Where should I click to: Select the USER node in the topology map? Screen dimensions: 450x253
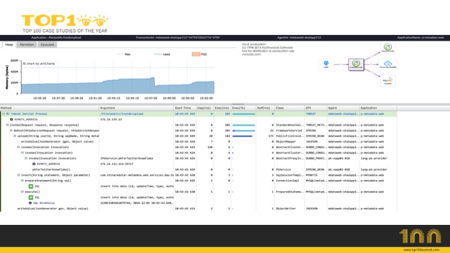coord(326,64)
